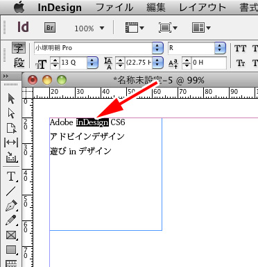Toggle All Caps TT button
This screenshot has width=258, height=267.
tap(241, 49)
